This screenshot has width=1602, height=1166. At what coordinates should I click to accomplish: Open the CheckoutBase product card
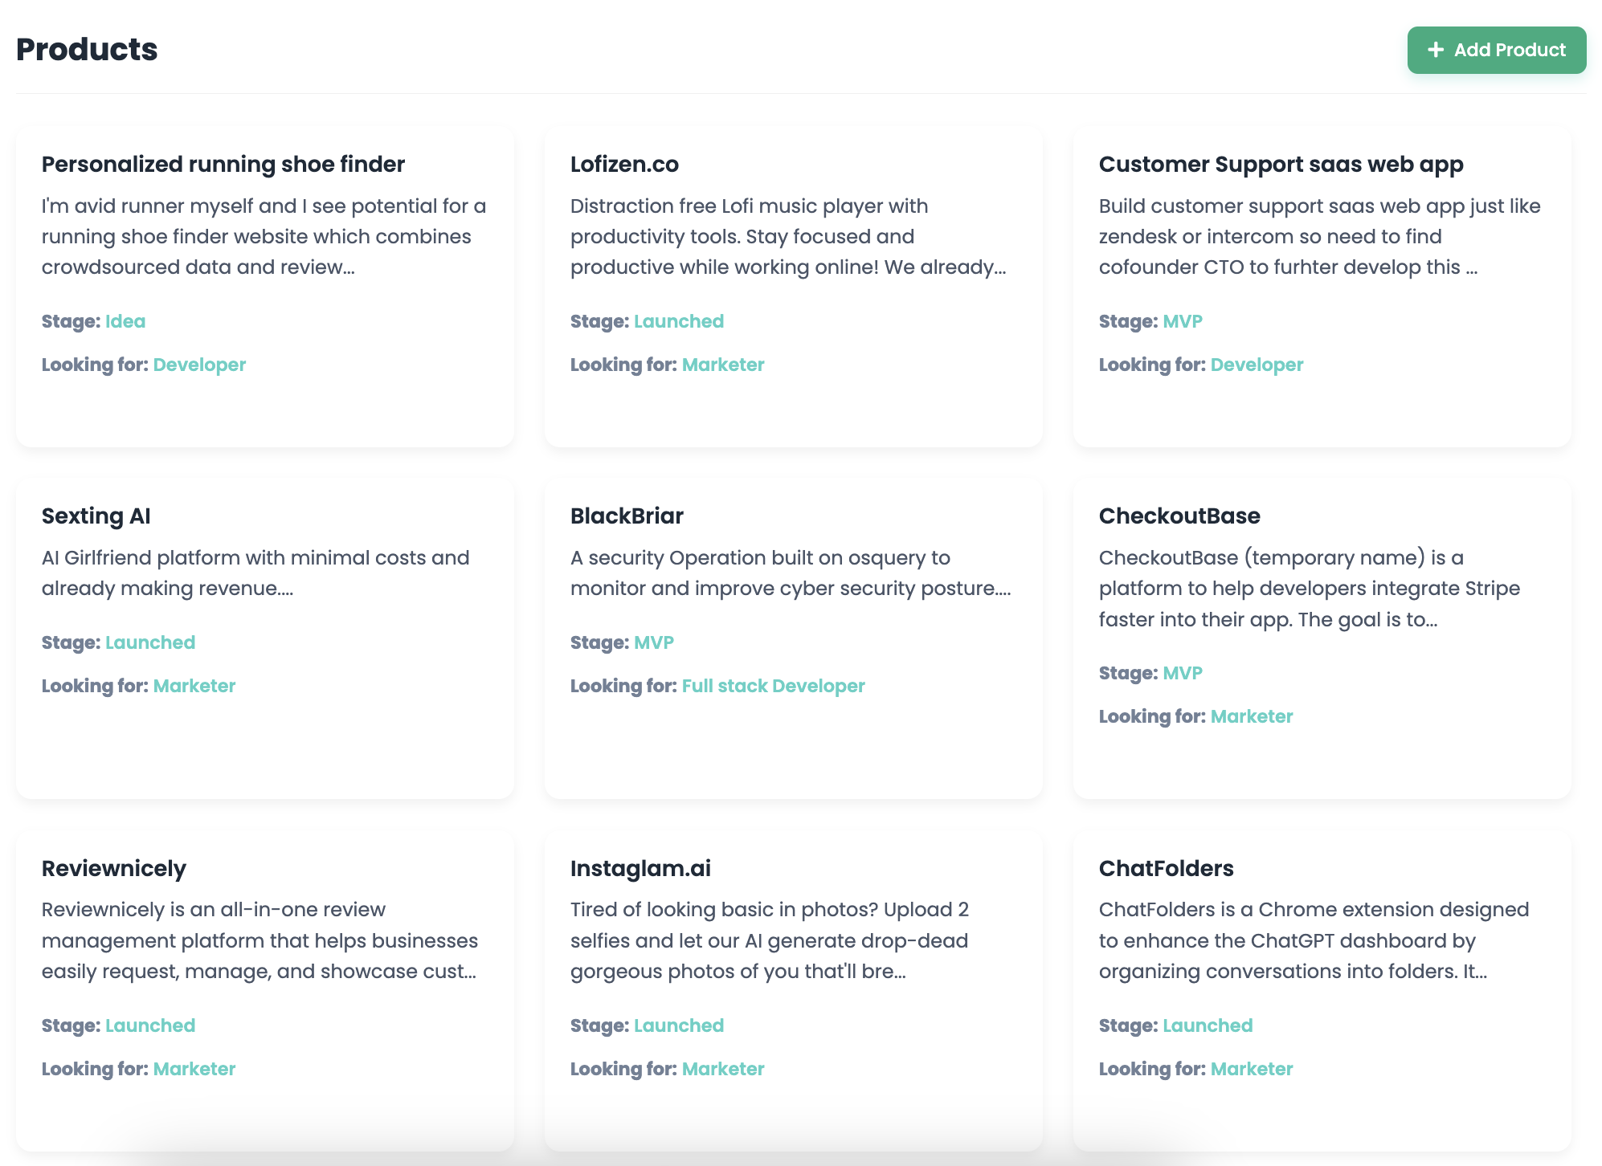(1179, 516)
